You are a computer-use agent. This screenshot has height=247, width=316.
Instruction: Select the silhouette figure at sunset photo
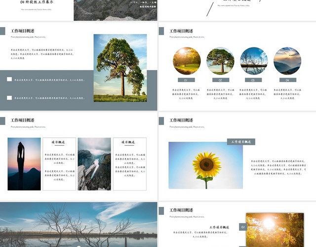tap(24, 164)
